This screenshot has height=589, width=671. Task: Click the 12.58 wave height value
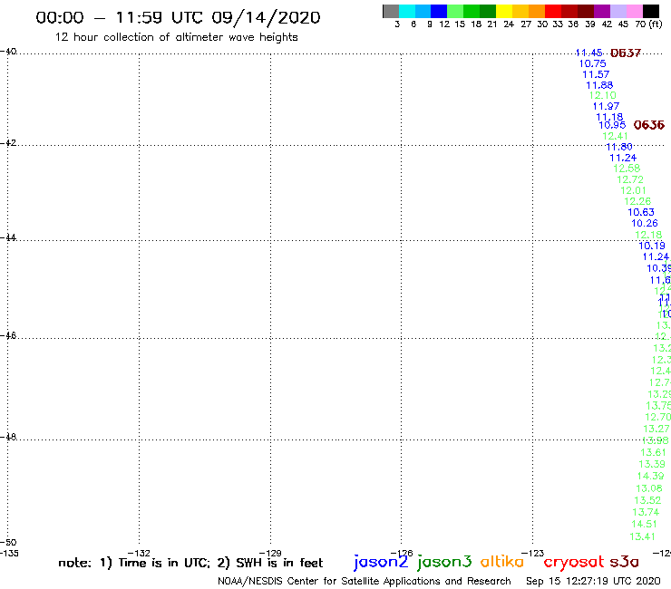coord(627,169)
